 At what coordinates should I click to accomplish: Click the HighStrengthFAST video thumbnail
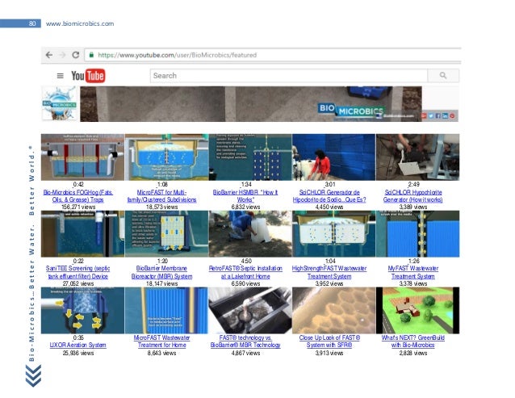click(x=333, y=234)
